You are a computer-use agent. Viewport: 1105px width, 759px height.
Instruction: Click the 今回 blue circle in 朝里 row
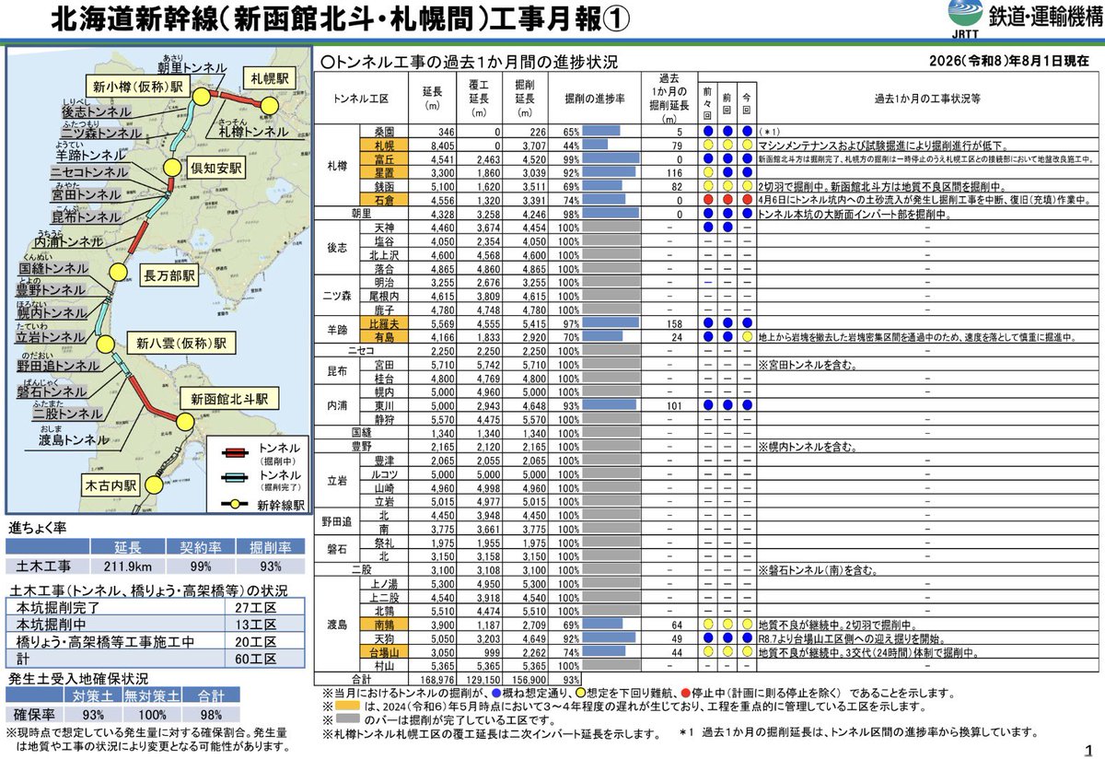tap(747, 213)
